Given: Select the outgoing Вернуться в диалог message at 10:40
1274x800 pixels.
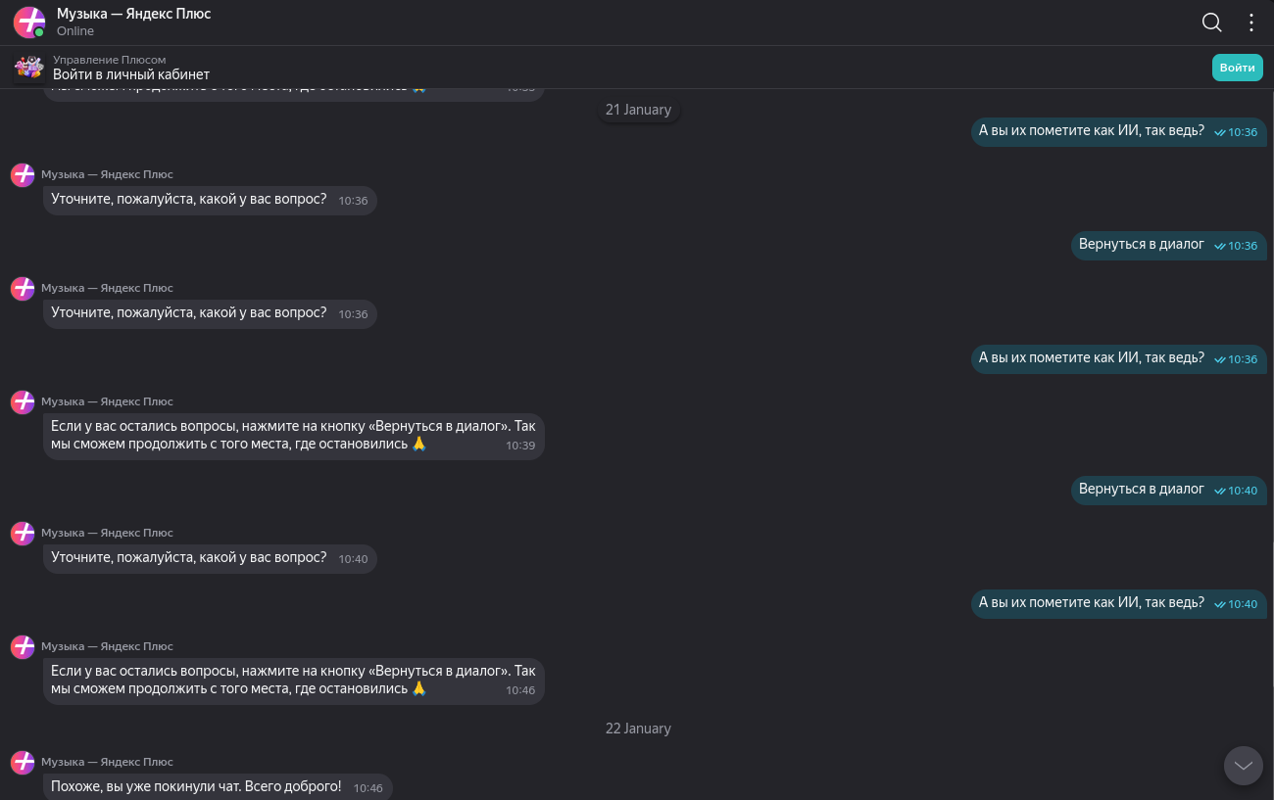Looking at the screenshot, I should tap(1168, 490).
